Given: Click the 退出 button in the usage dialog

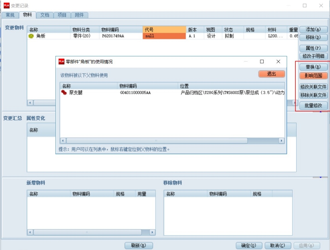Looking at the screenshot, I should 272,74.
